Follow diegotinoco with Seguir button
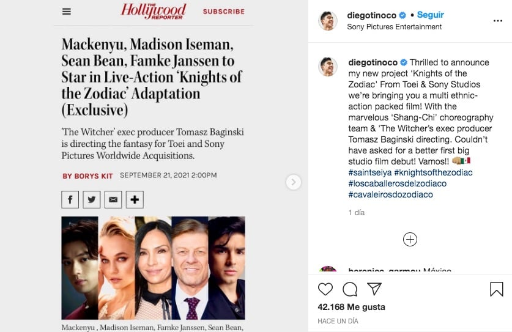The width and height of the screenshot is (512, 332). click(431, 15)
